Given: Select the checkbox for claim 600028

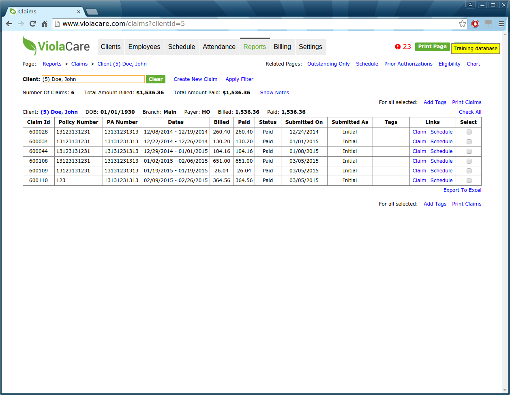Looking at the screenshot, I should (469, 132).
